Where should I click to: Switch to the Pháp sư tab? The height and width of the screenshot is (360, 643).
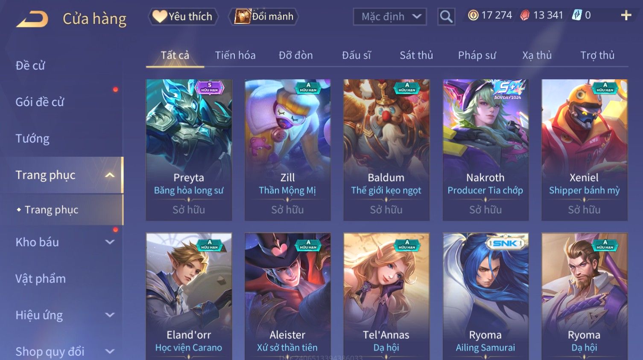click(477, 55)
